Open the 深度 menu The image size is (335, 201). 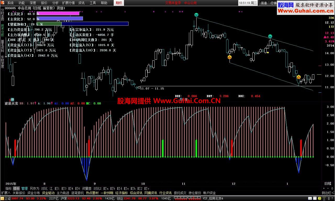[x=33, y=3]
